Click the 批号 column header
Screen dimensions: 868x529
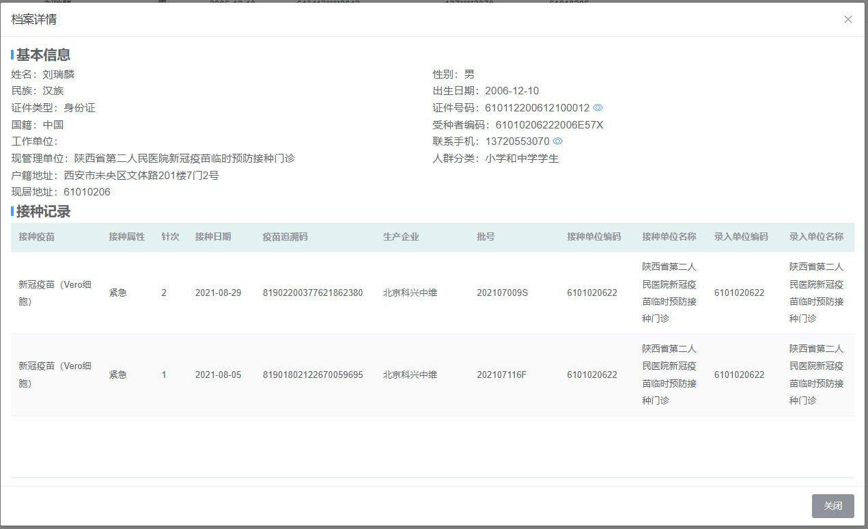486,236
